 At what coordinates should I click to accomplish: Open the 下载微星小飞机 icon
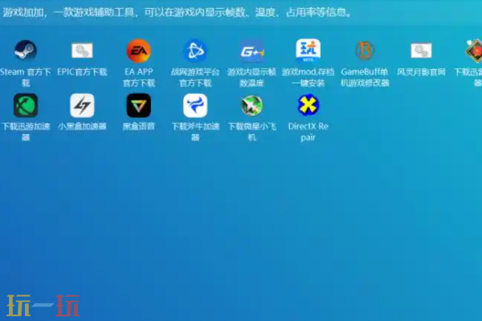251,105
